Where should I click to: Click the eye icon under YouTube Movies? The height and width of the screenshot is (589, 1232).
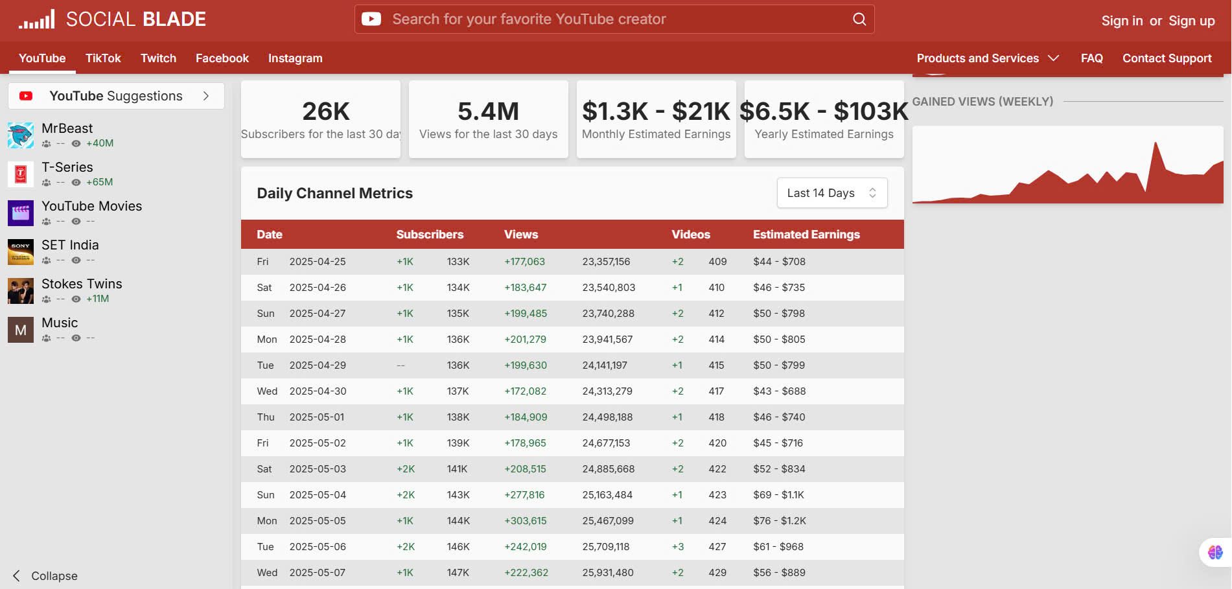point(76,221)
